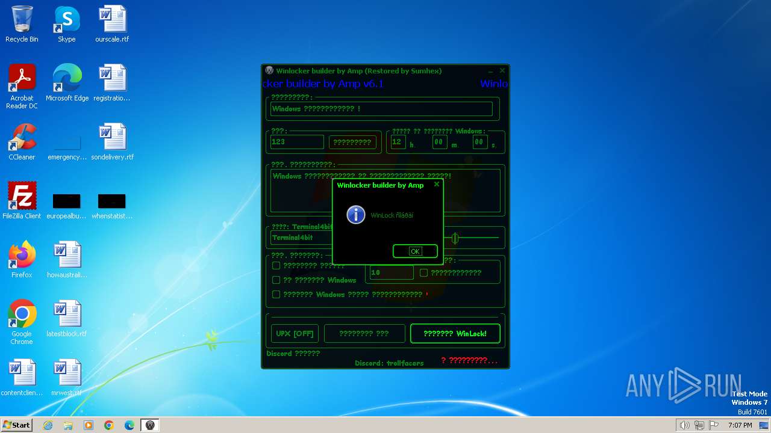The image size is (771, 433).
Task: Click the volume icon in the system tray
Action: click(x=685, y=425)
